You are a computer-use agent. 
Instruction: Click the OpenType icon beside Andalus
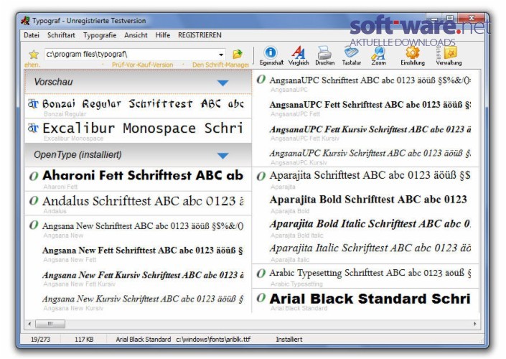34,201
